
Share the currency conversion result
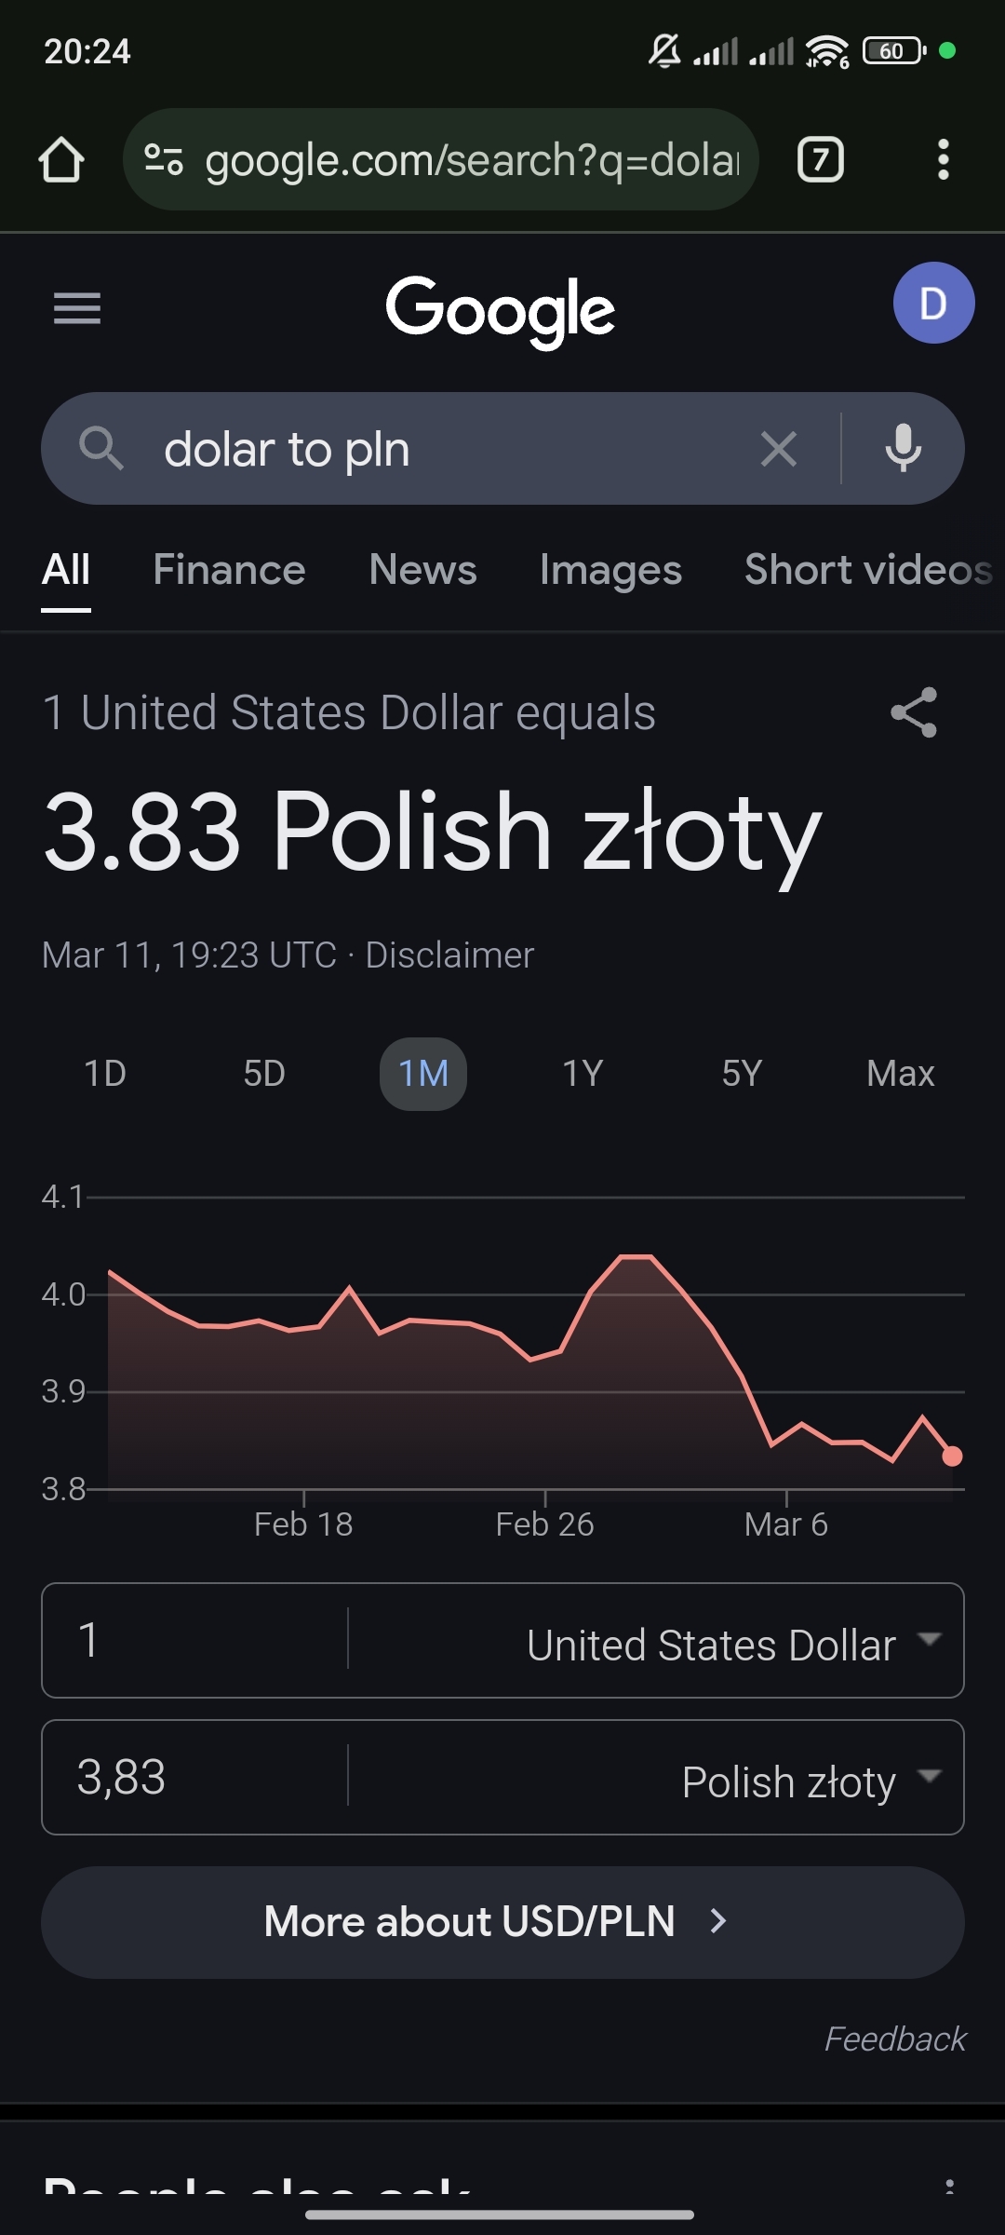point(914,713)
